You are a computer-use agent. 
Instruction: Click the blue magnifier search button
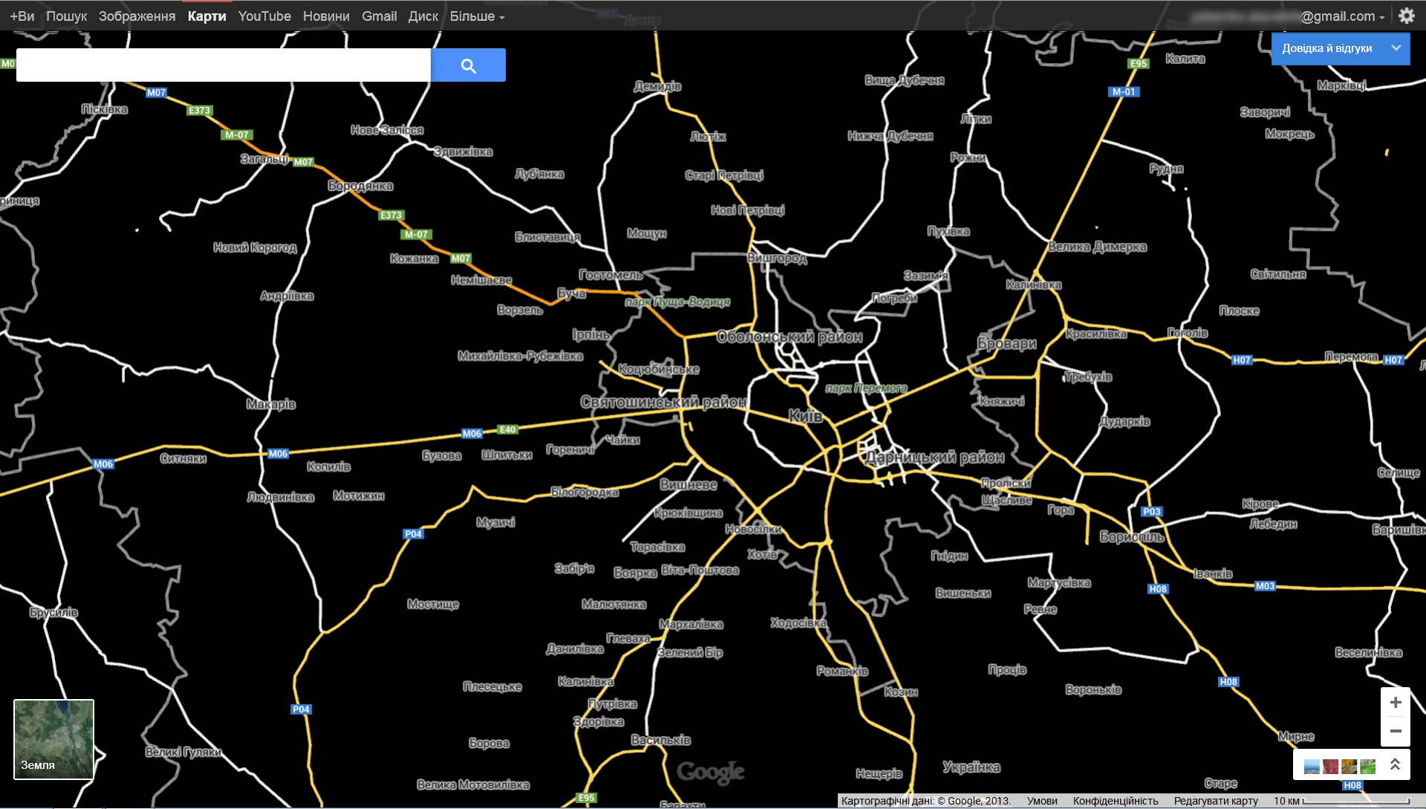tap(468, 65)
